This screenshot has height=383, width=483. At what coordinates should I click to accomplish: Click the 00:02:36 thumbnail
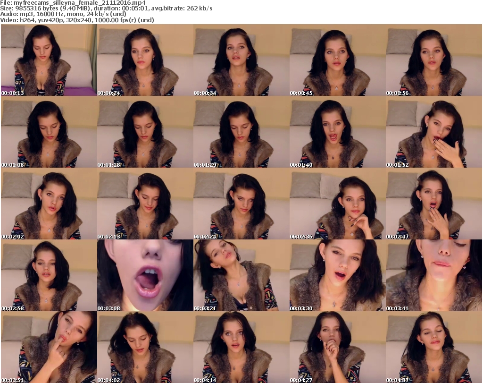[x=338, y=204]
